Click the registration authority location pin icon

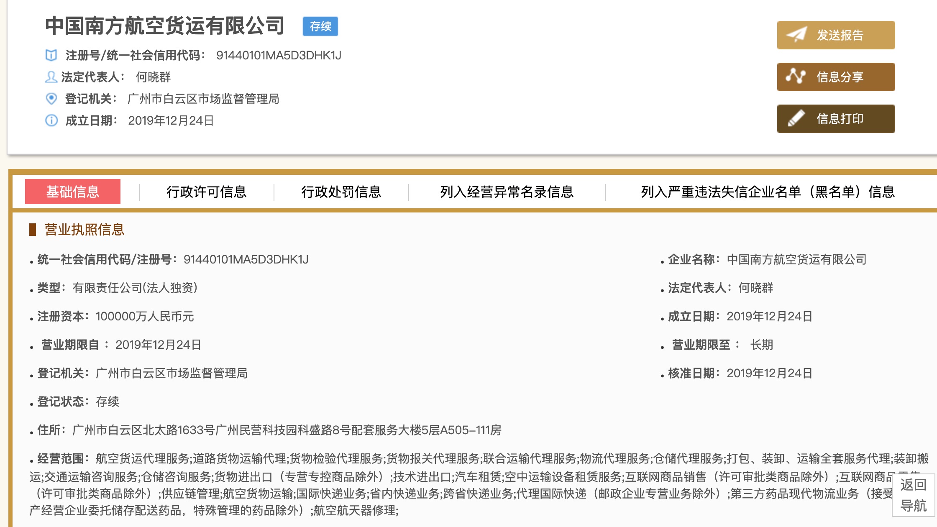51,99
